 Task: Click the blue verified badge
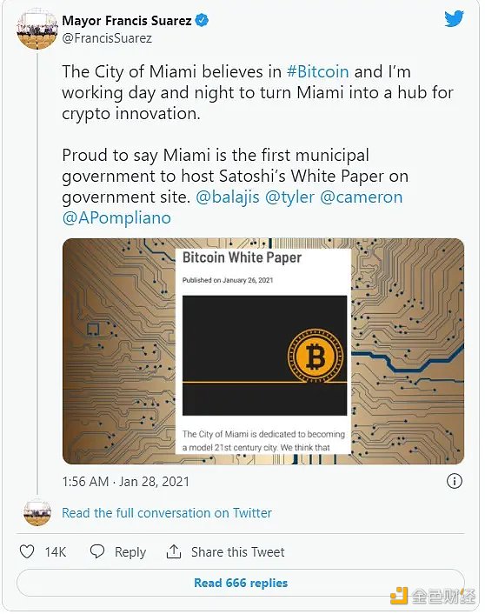(x=202, y=20)
